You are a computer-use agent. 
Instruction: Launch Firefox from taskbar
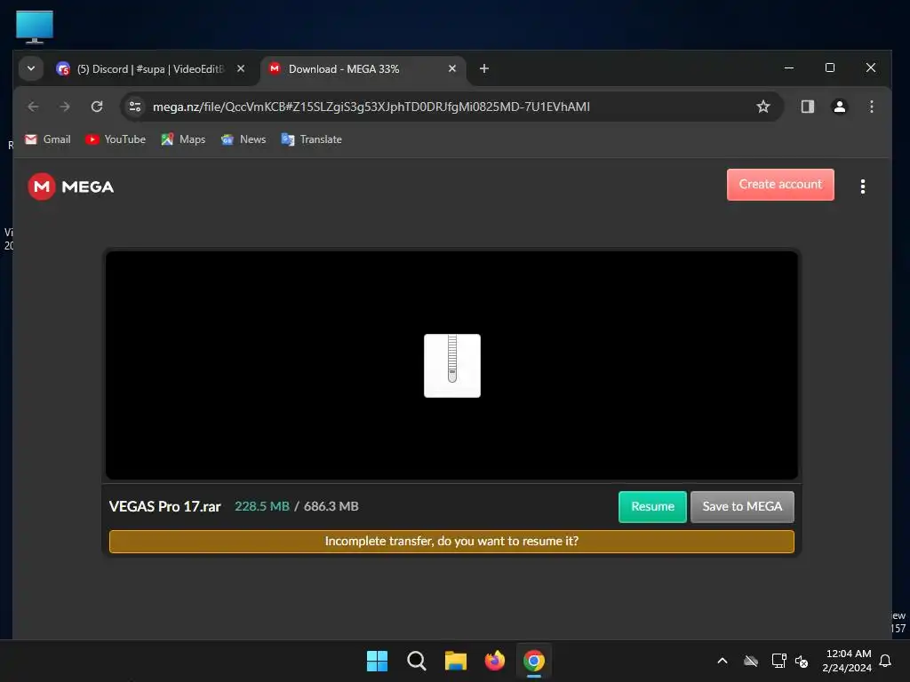[x=494, y=661]
